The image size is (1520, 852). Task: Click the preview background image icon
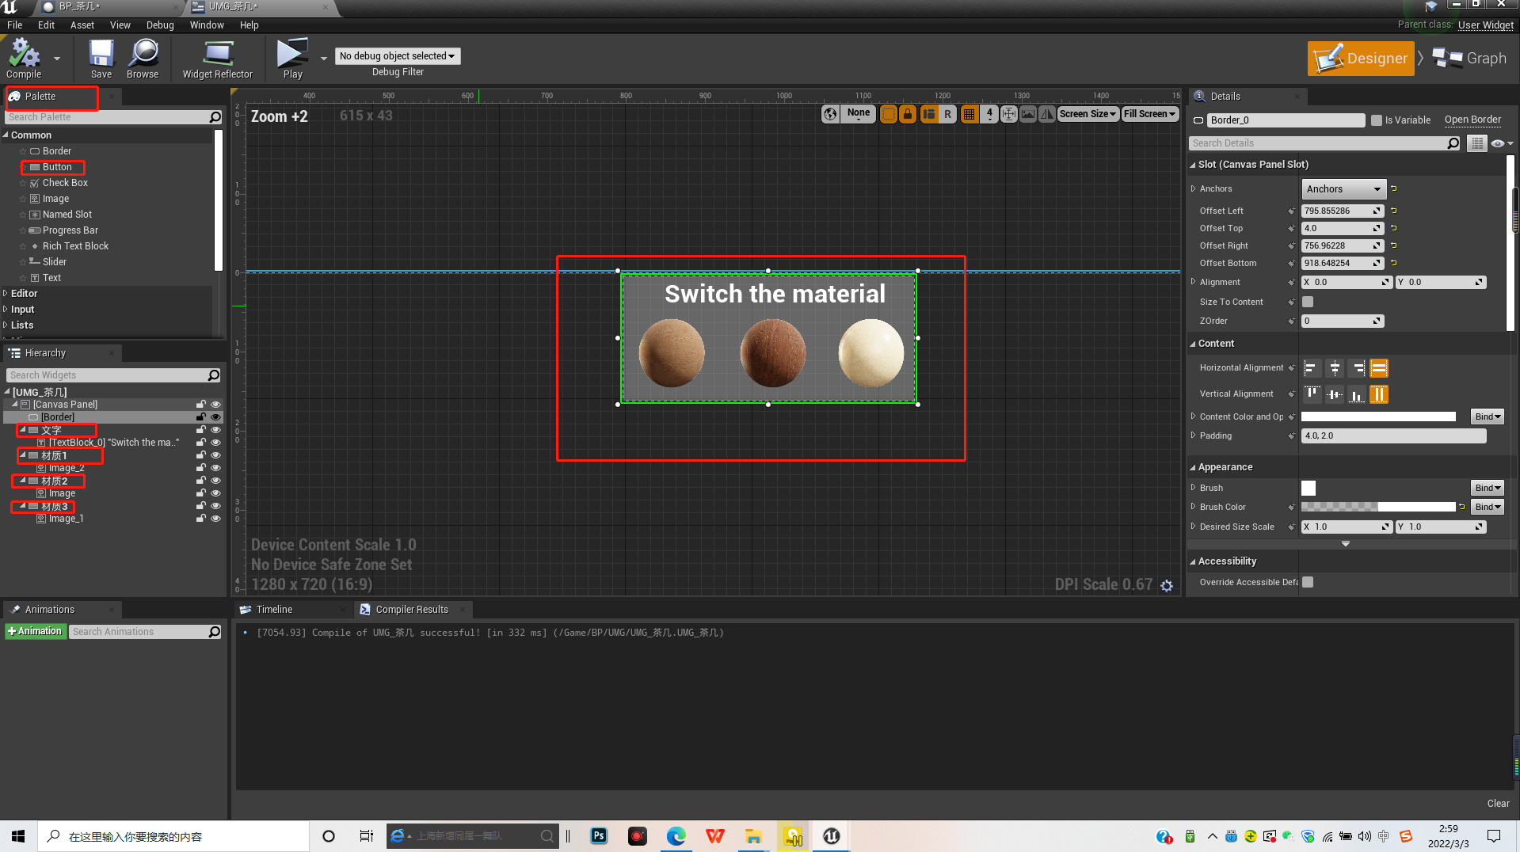point(1028,114)
